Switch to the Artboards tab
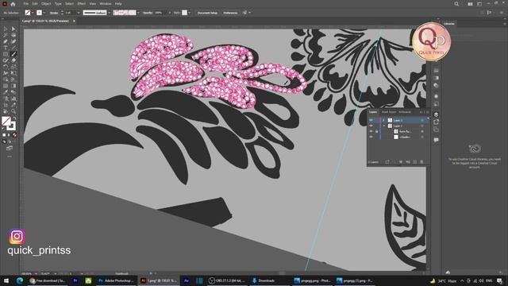Screen dimensions: 508x286 (405, 112)
